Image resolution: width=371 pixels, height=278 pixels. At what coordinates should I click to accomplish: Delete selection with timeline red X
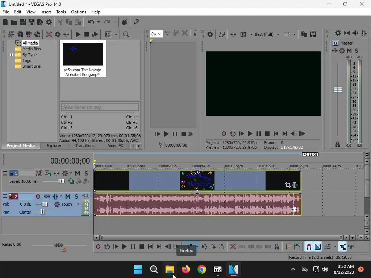233,247
